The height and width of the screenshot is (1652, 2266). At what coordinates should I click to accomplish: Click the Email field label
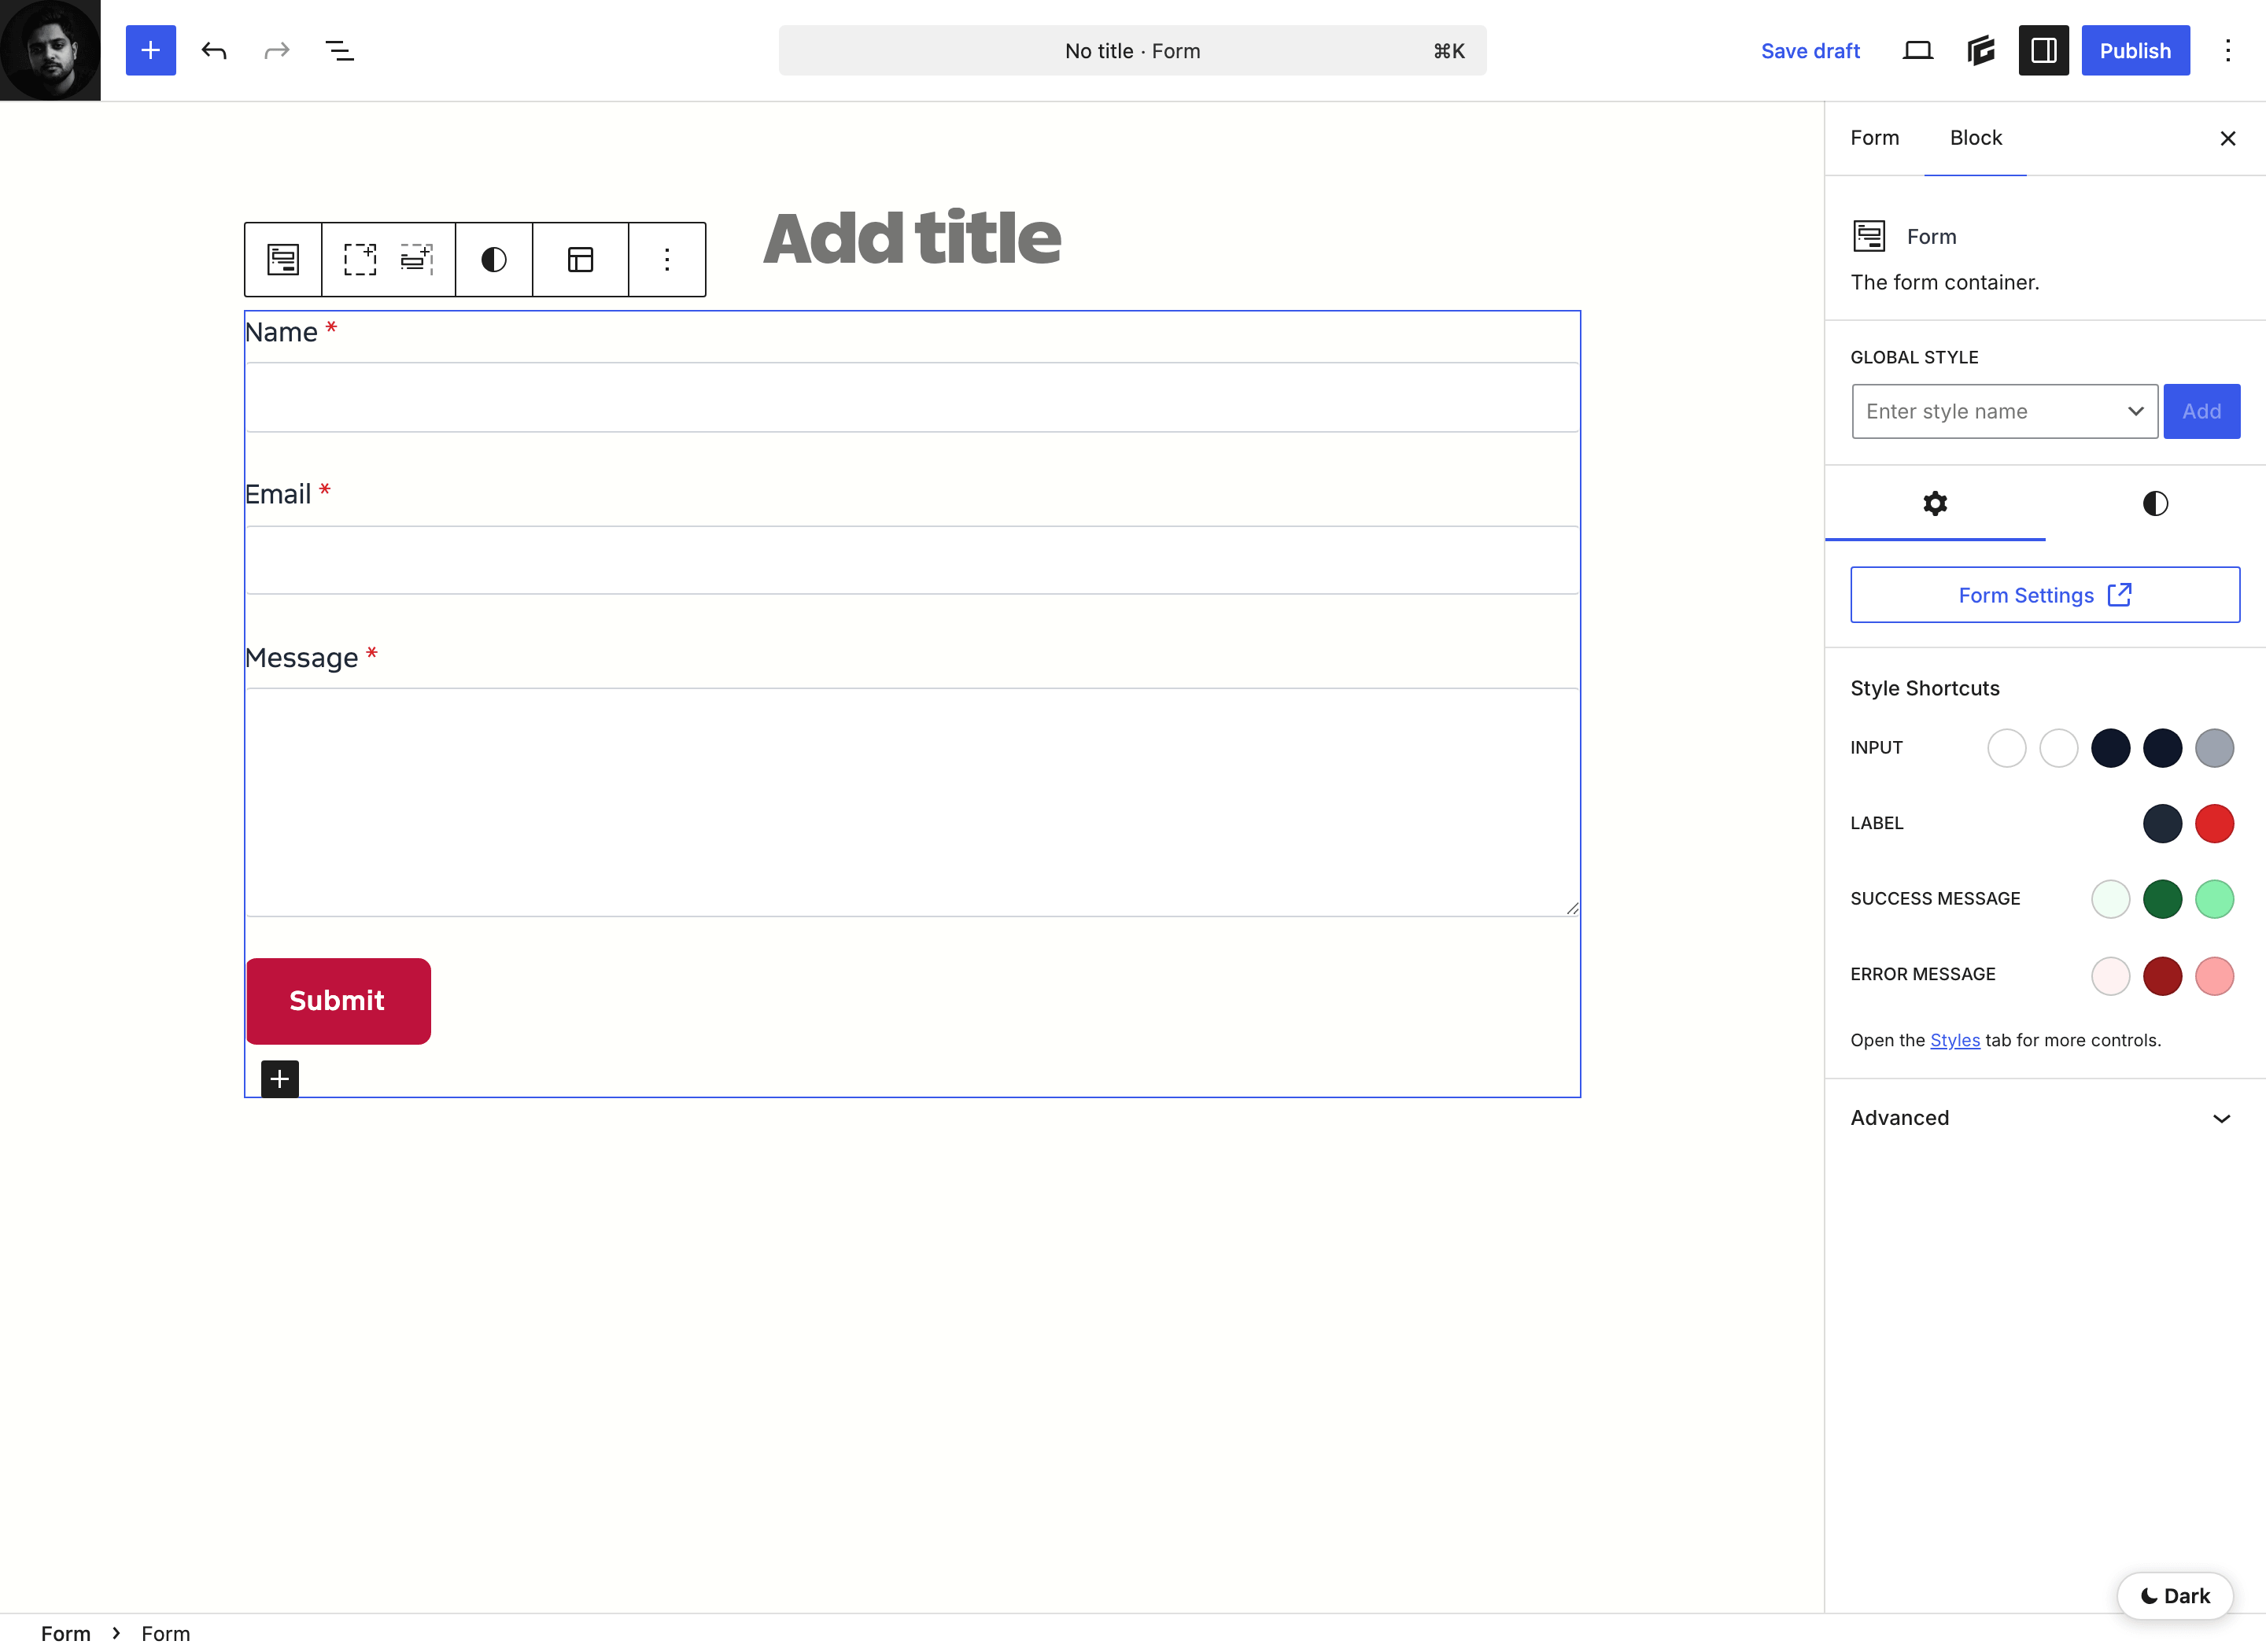click(x=278, y=494)
